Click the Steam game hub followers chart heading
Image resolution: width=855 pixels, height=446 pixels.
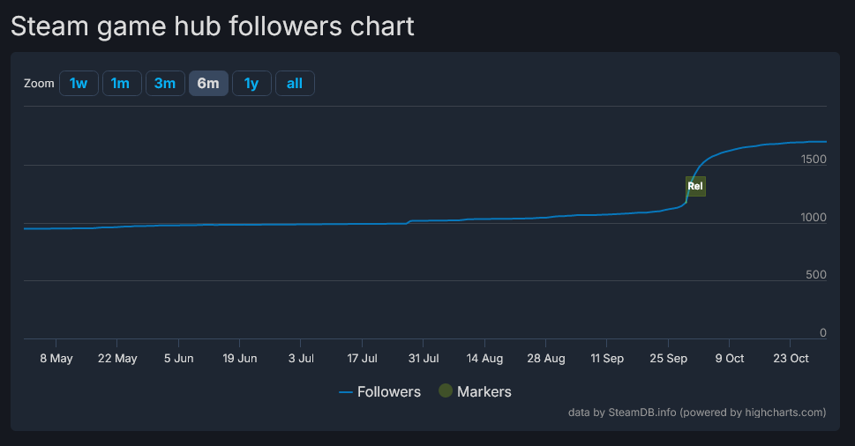[212, 26]
